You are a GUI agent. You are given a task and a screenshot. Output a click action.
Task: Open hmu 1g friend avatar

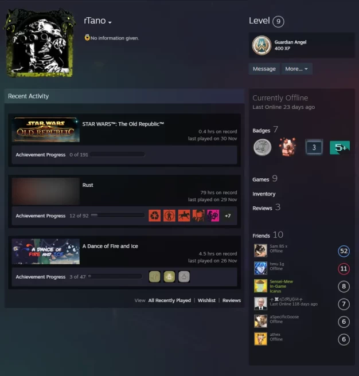[x=260, y=268]
